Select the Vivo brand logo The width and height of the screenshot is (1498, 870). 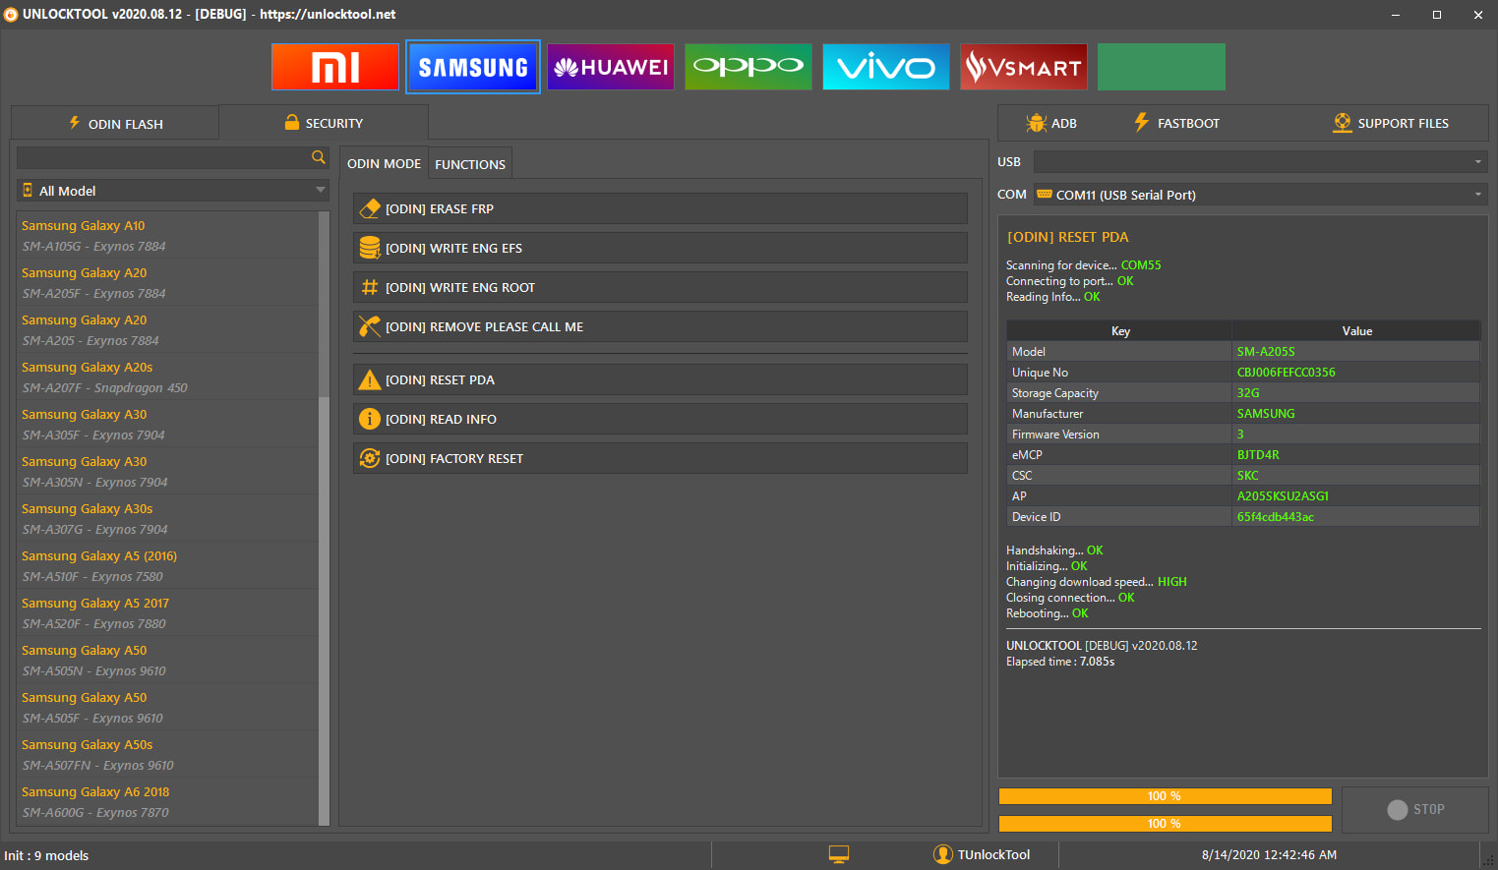886,67
